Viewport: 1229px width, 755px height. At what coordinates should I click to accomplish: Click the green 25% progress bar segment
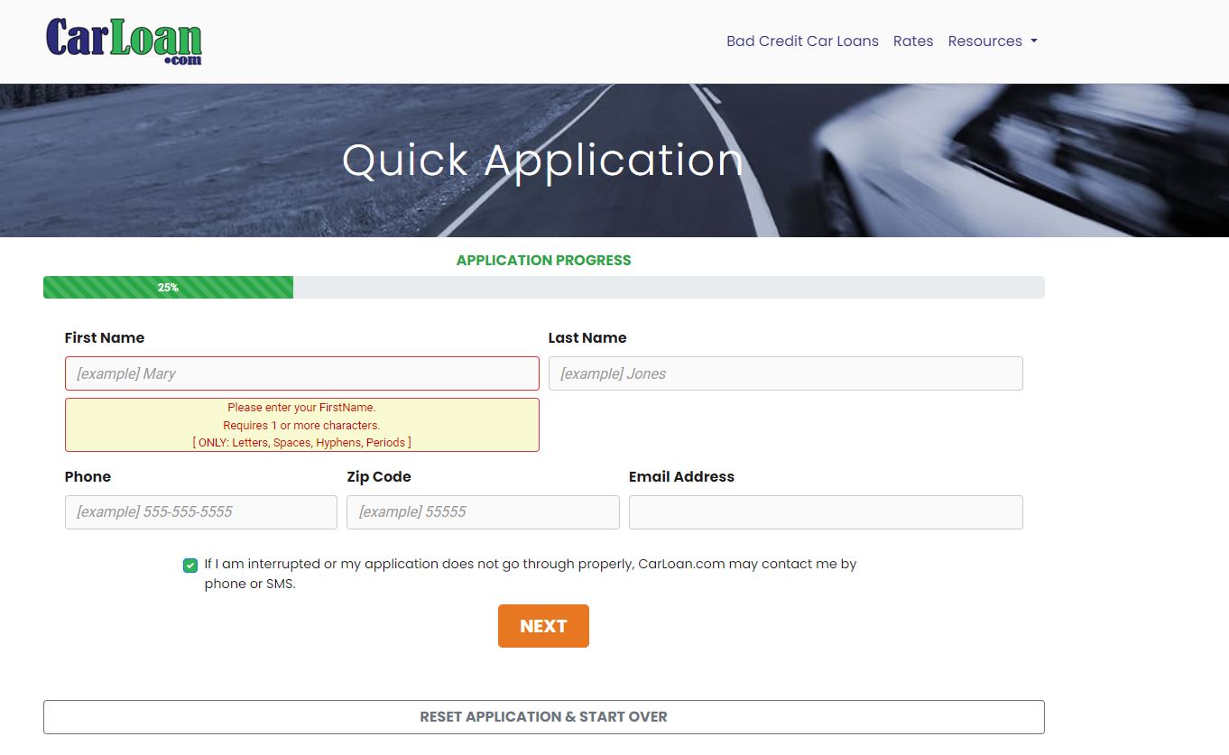[168, 288]
